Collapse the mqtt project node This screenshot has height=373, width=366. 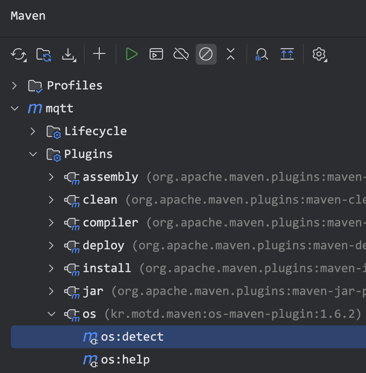(14, 108)
